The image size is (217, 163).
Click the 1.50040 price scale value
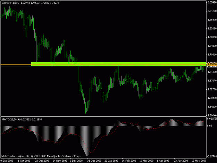212,115
